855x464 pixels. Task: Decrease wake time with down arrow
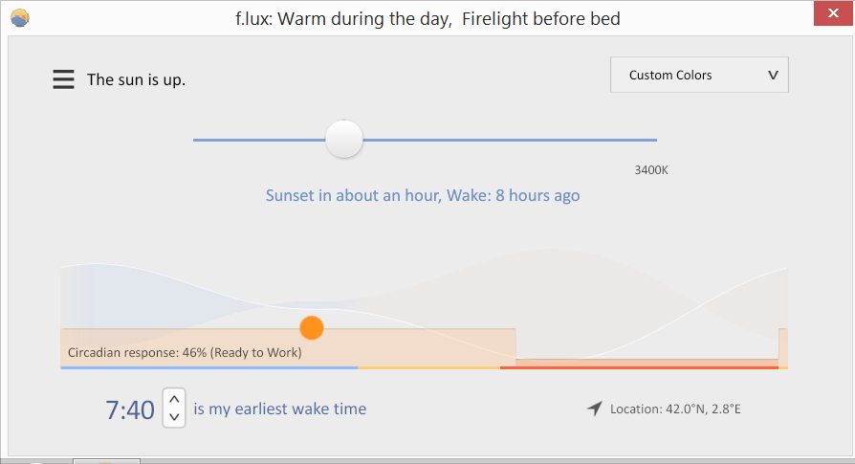[174, 417]
